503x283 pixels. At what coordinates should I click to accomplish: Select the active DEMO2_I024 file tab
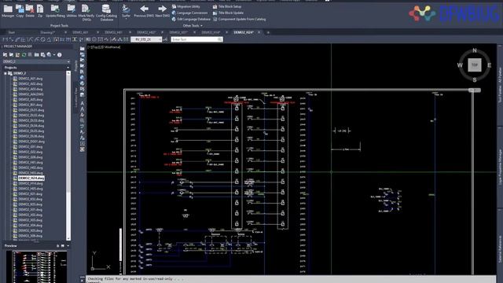(244, 32)
